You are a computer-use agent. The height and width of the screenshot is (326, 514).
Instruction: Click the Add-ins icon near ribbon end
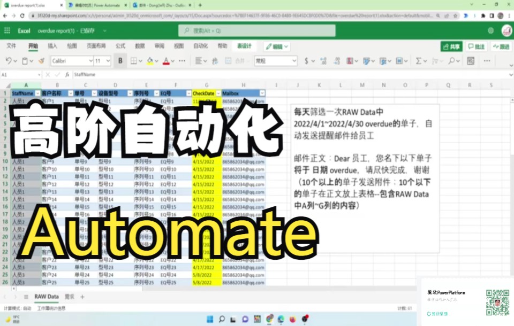coord(471,61)
